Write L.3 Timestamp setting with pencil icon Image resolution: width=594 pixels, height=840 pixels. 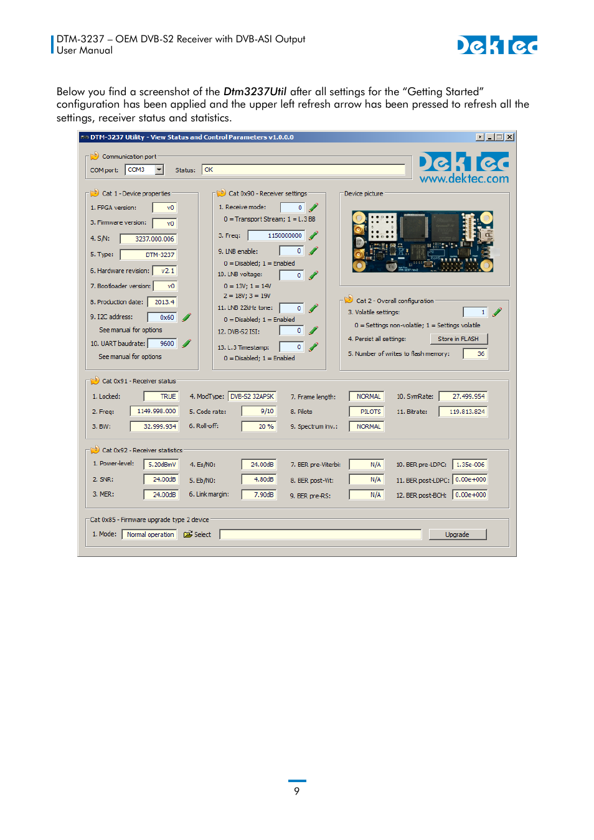coord(313,347)
